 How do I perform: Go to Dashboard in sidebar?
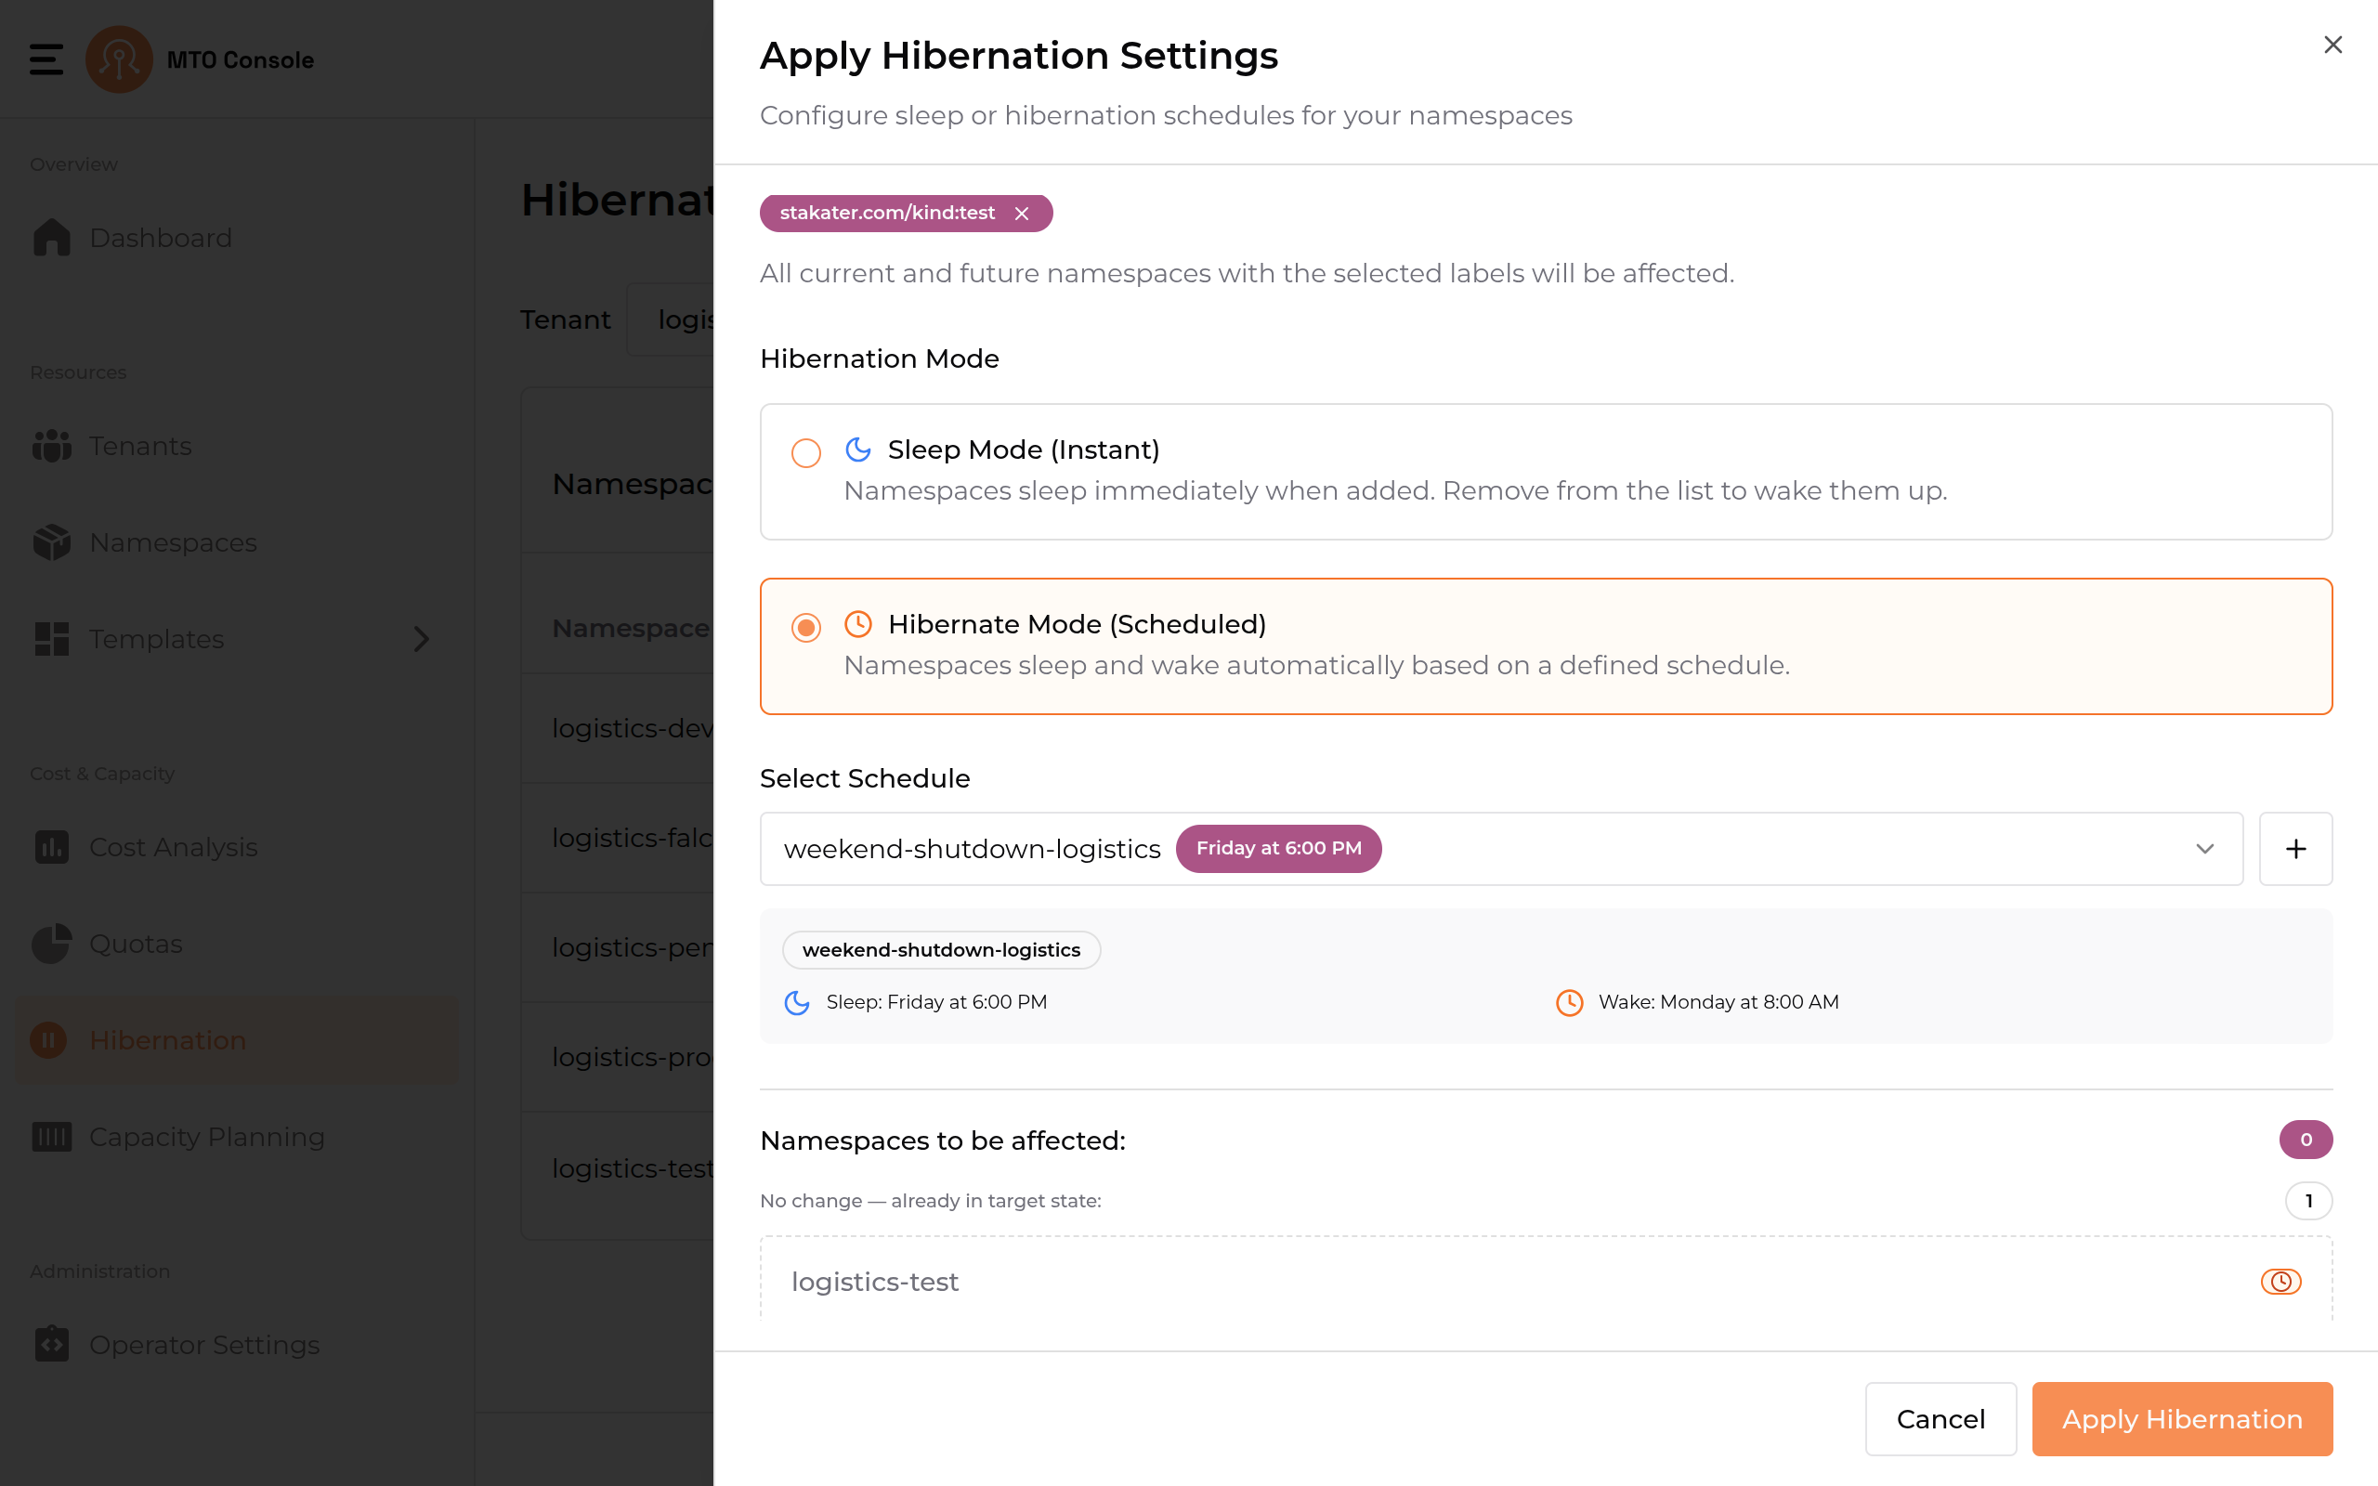coord(236,238)
